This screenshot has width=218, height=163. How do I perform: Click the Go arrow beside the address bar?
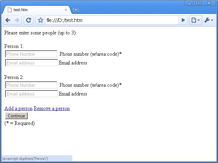click(183, 20)
